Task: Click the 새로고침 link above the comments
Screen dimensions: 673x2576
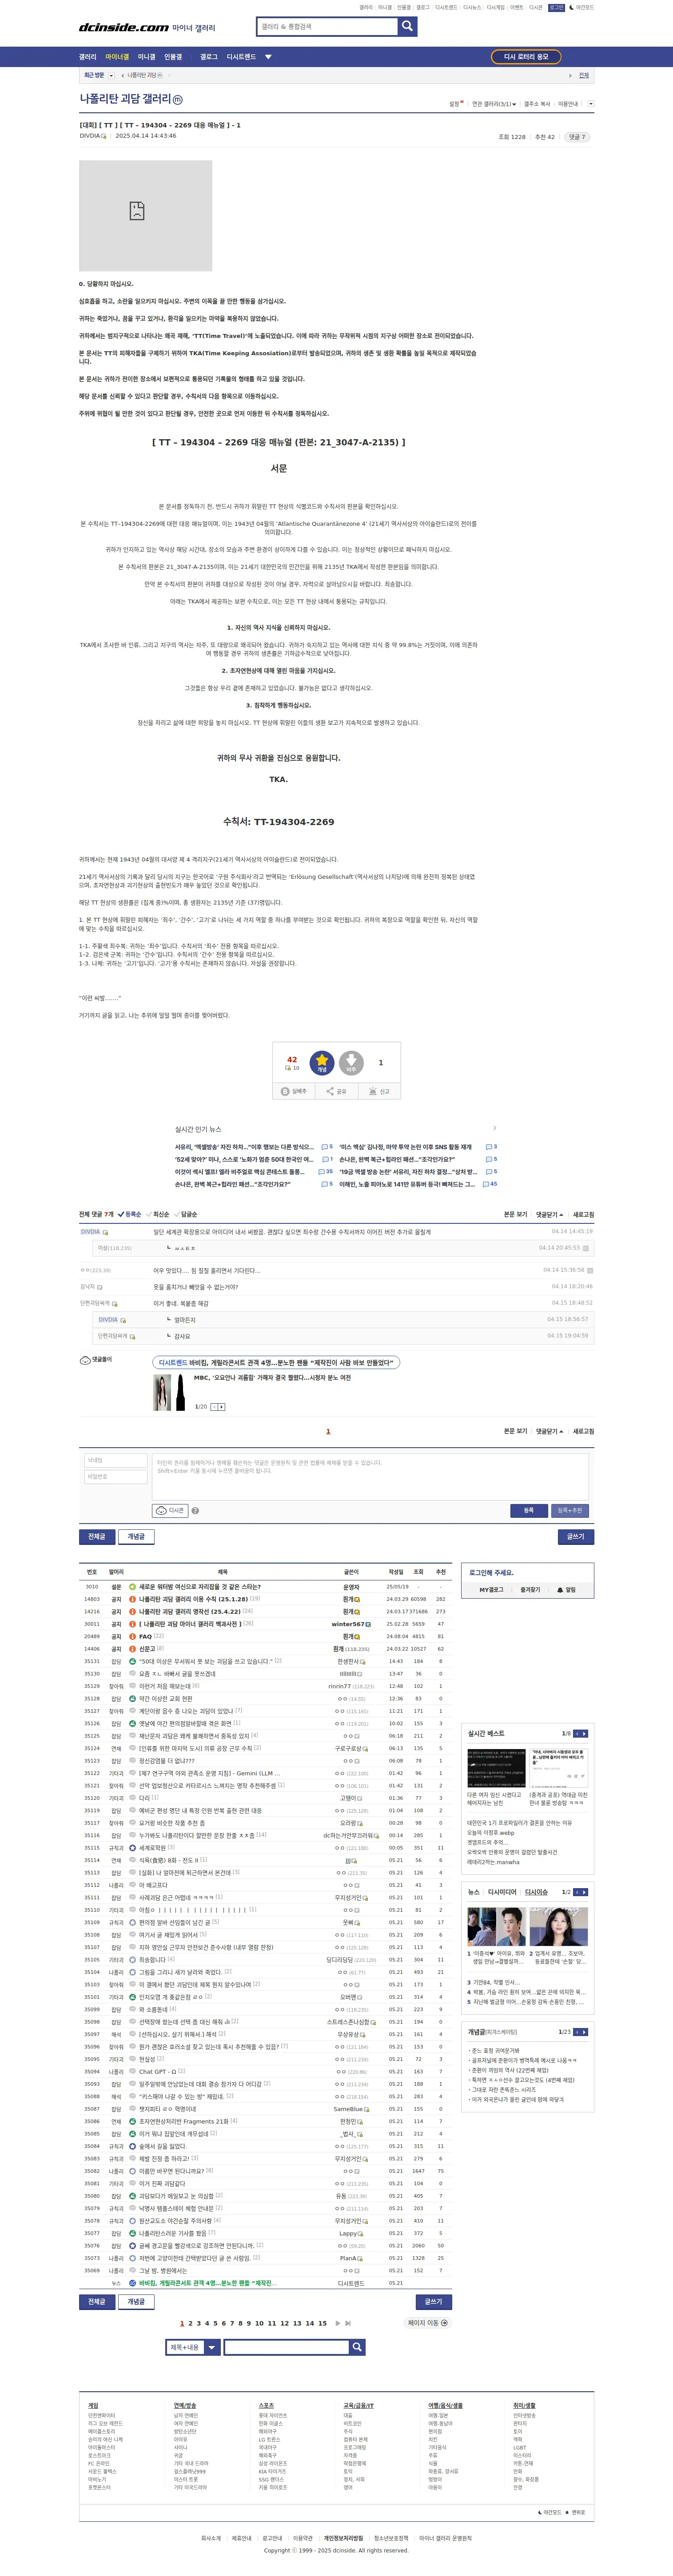Action: click(583, 1214)
